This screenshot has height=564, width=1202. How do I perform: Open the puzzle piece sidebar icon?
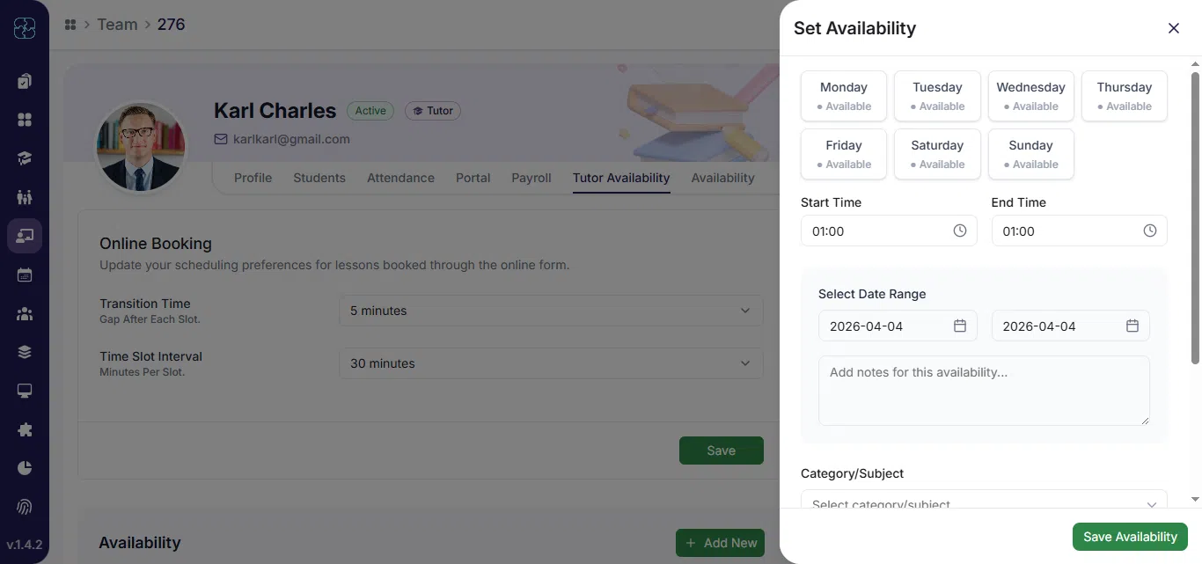click(25, 429)
